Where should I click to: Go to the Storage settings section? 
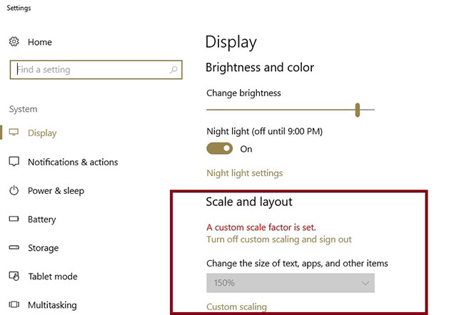point(44,248)
